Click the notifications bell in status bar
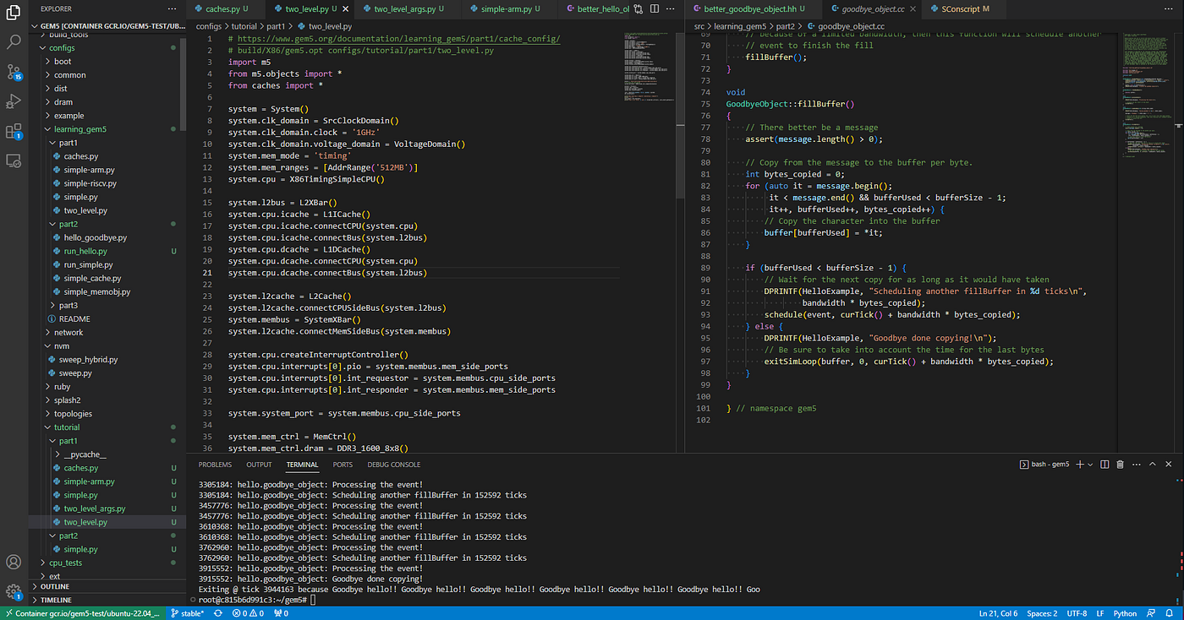The height and width of the screenshot is (620, 1184). coord(1171,613)
